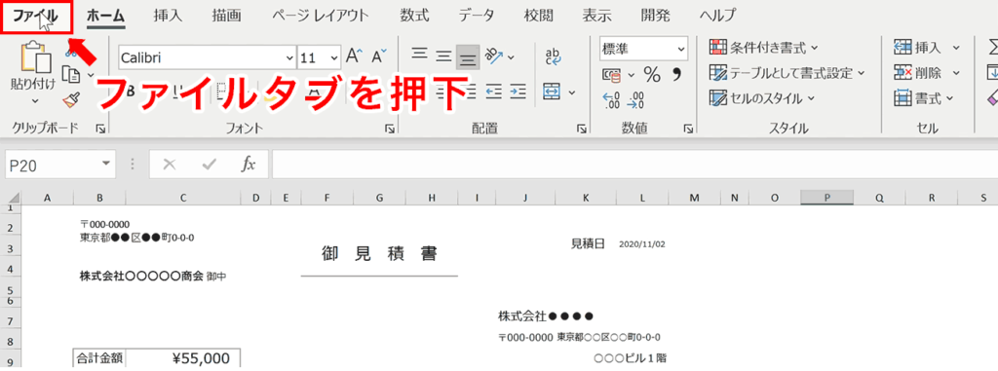Viewport: 998px width, 371px height.
Task: Click the decrease indent icon
Action: (x=494, y=92)
